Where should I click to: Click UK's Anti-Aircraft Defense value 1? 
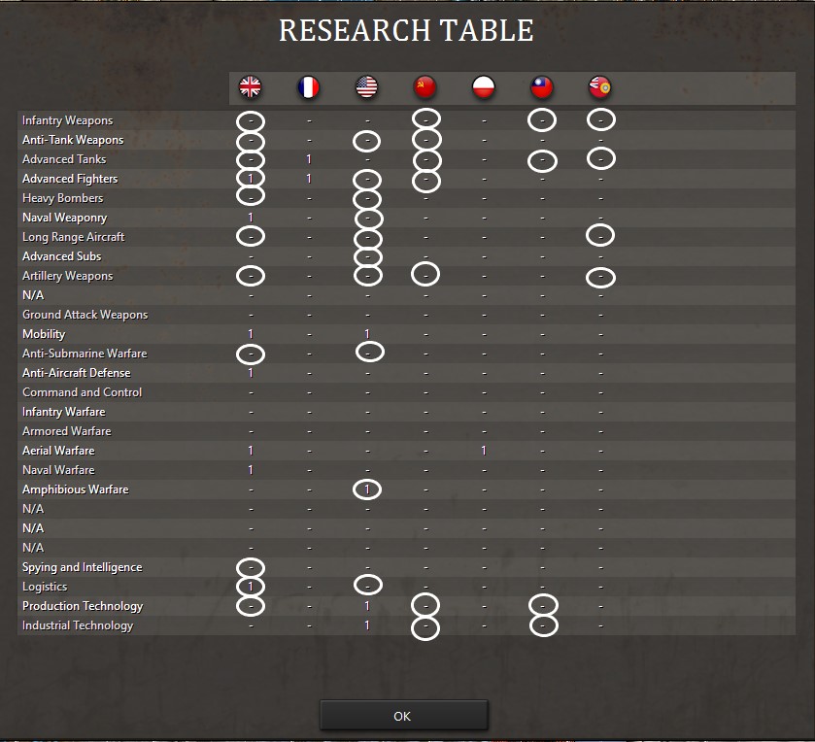(251, 373)
